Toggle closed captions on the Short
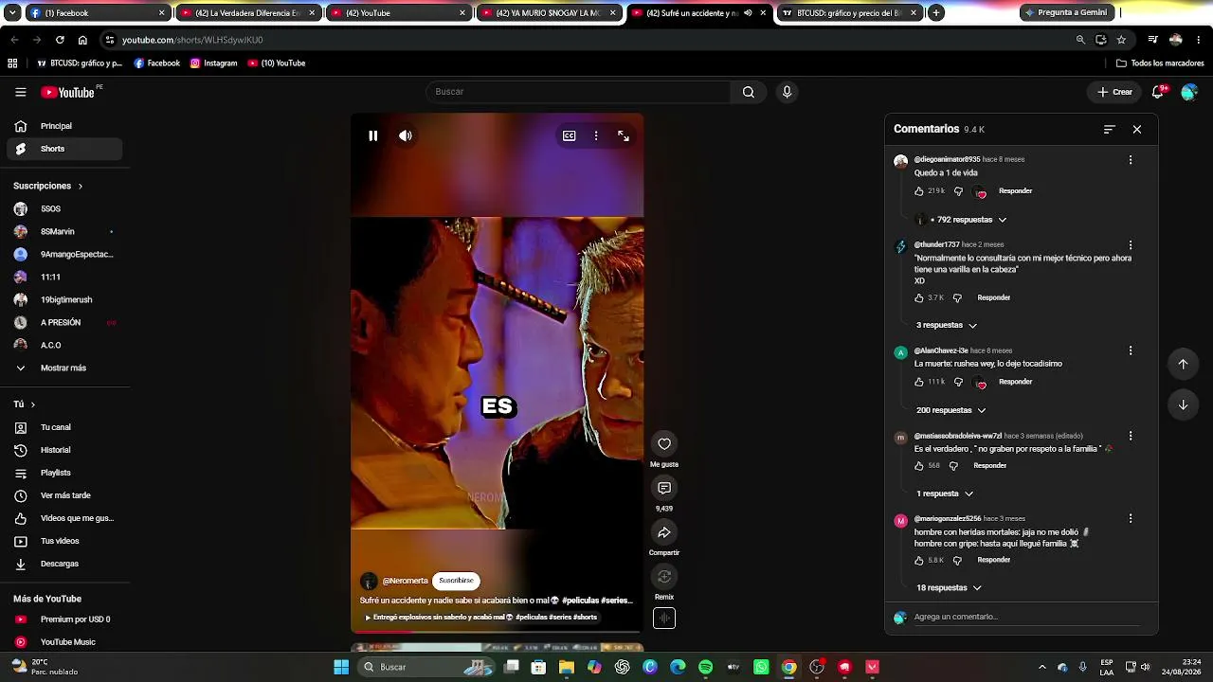Screen dimensions: 1213x682 point(569,135)
